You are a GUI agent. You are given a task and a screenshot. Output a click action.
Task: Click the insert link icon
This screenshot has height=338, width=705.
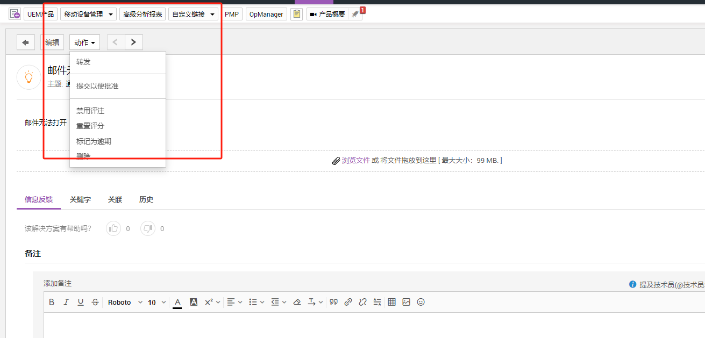[348, 302]
